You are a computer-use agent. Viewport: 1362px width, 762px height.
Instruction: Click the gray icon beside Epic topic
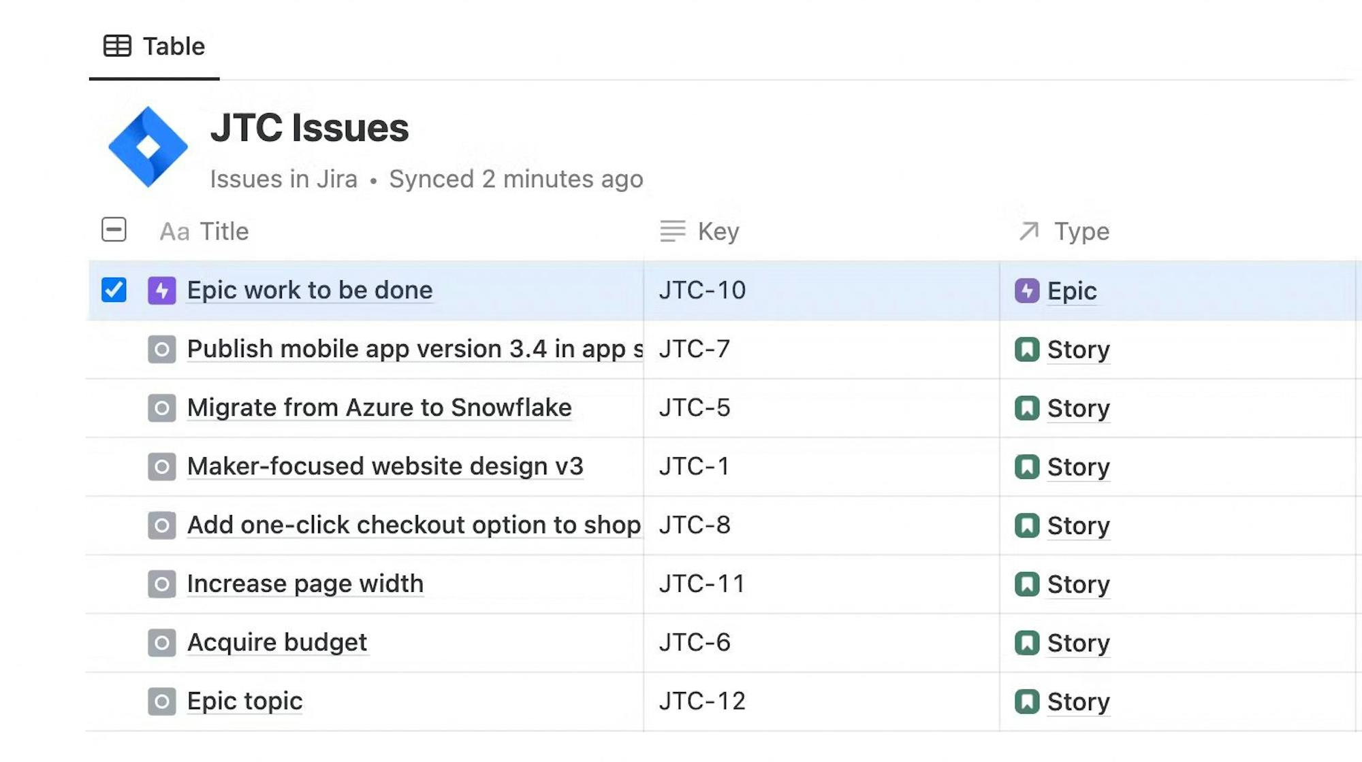click(162, 701)
